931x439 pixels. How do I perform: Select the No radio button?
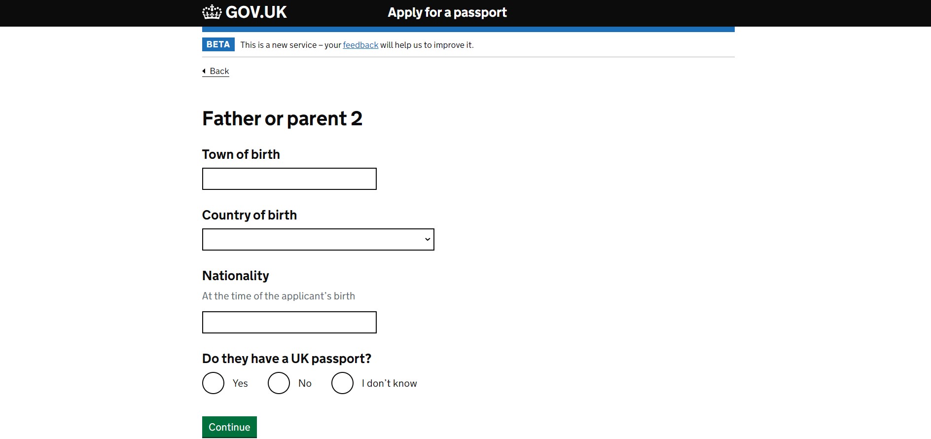(x=279, y=383)
